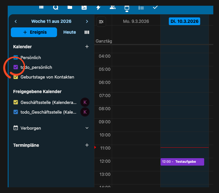Click the view switcher icon beside Heute
Viewport: 219px width, 193px height.
[x=87, y=32]
